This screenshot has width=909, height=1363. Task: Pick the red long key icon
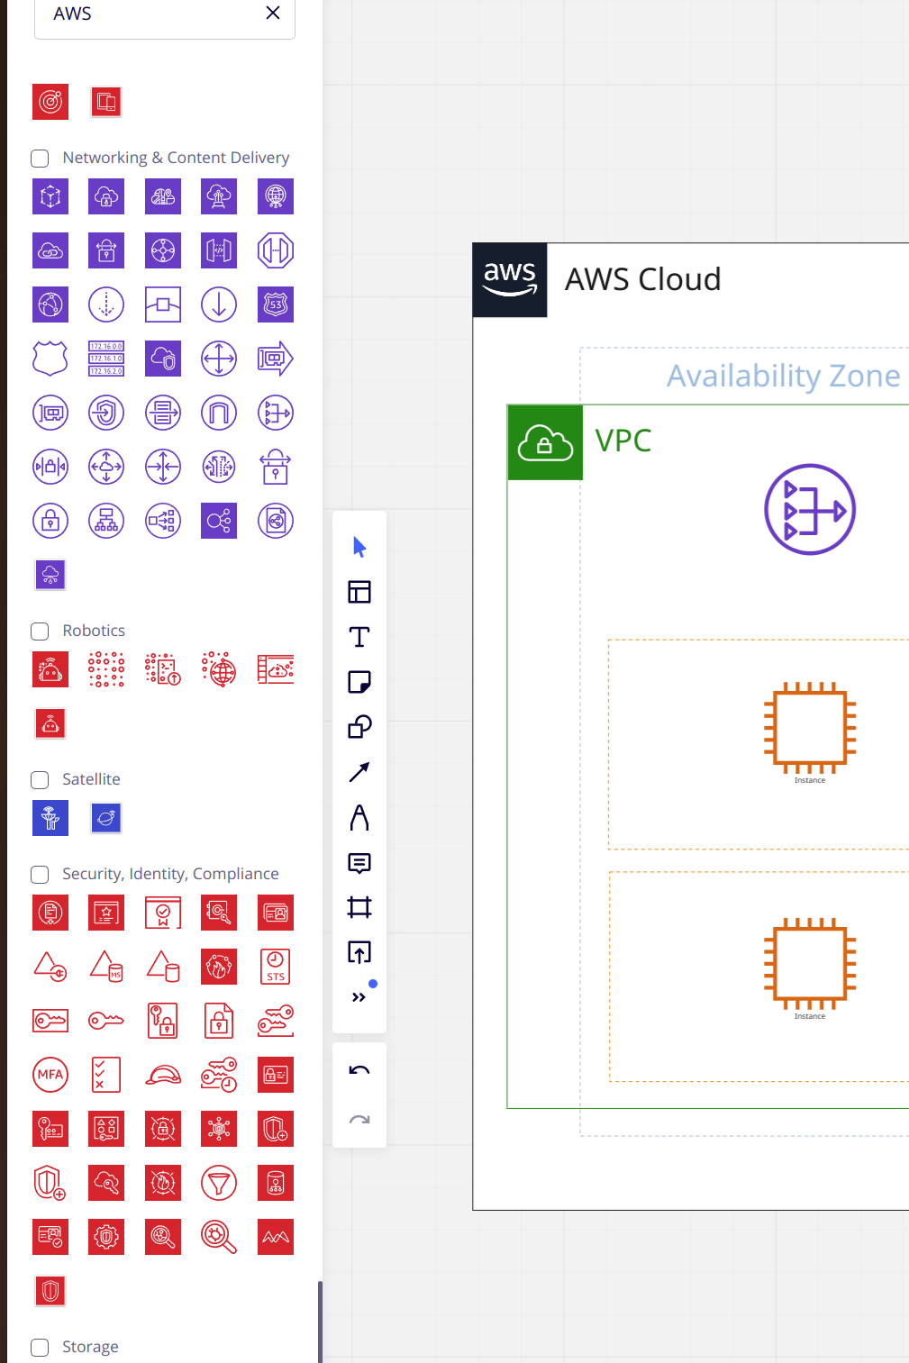tap(106, 1021)
